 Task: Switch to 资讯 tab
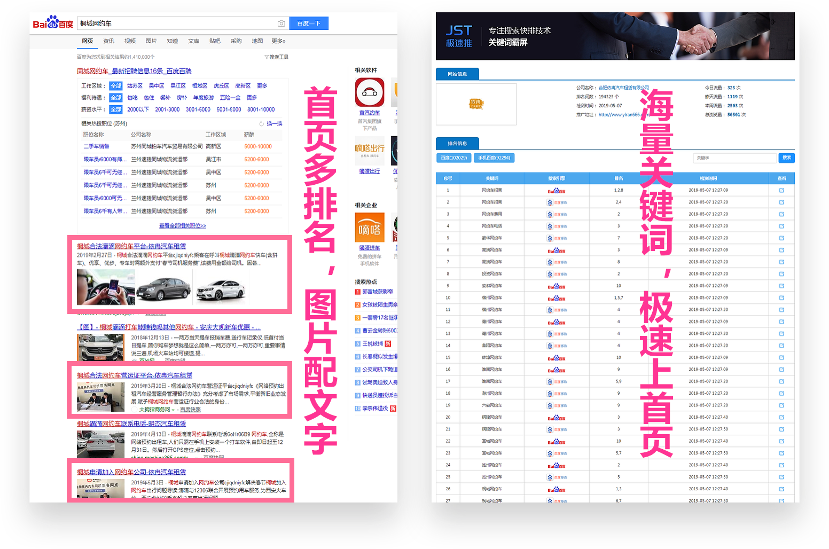(108, 41)
